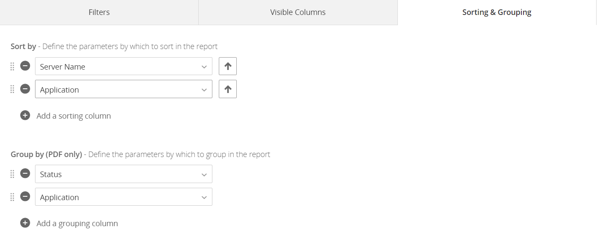Grab the drag handle beside Status
The height and width of the screenshot is (236, 597).
pos(12,174)
